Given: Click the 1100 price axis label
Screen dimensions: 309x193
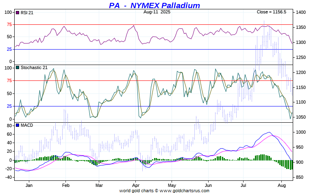Looking at the screenshot, I should point(301,102).
